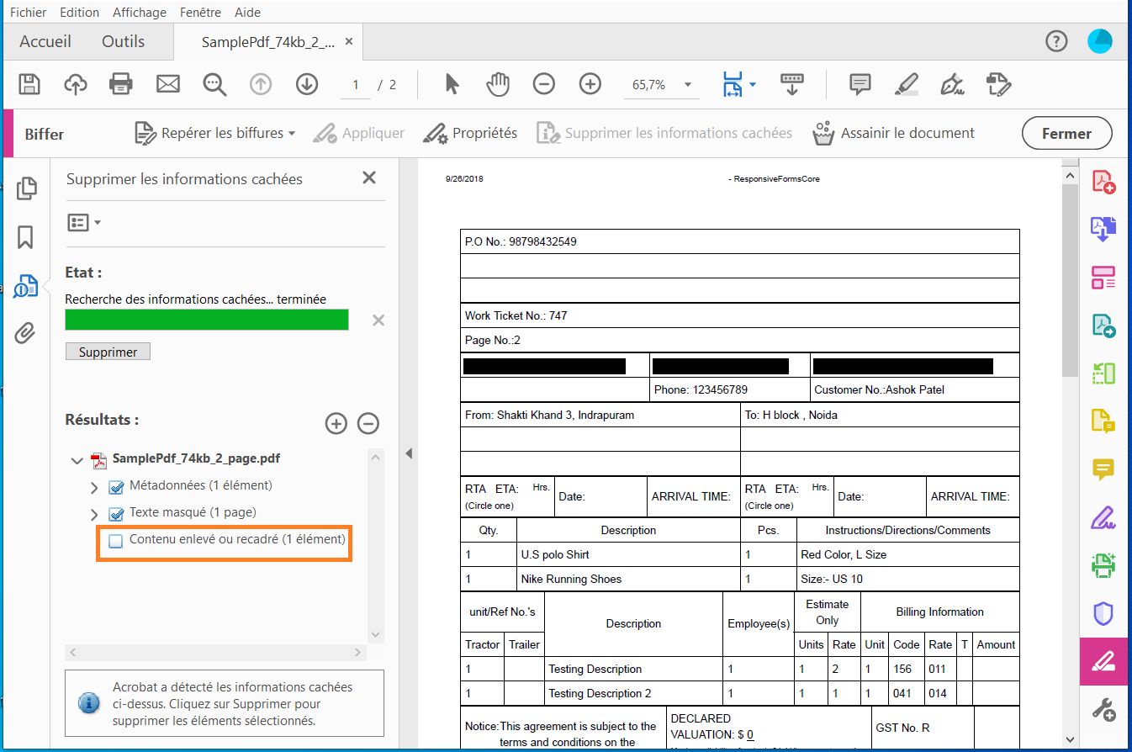Open the Affichage menu
Image resolution: width=1132 pixels, height=752 pixels.
(139, 13)
